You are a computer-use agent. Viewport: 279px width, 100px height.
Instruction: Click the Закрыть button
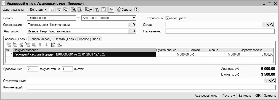tap(270, 96)
